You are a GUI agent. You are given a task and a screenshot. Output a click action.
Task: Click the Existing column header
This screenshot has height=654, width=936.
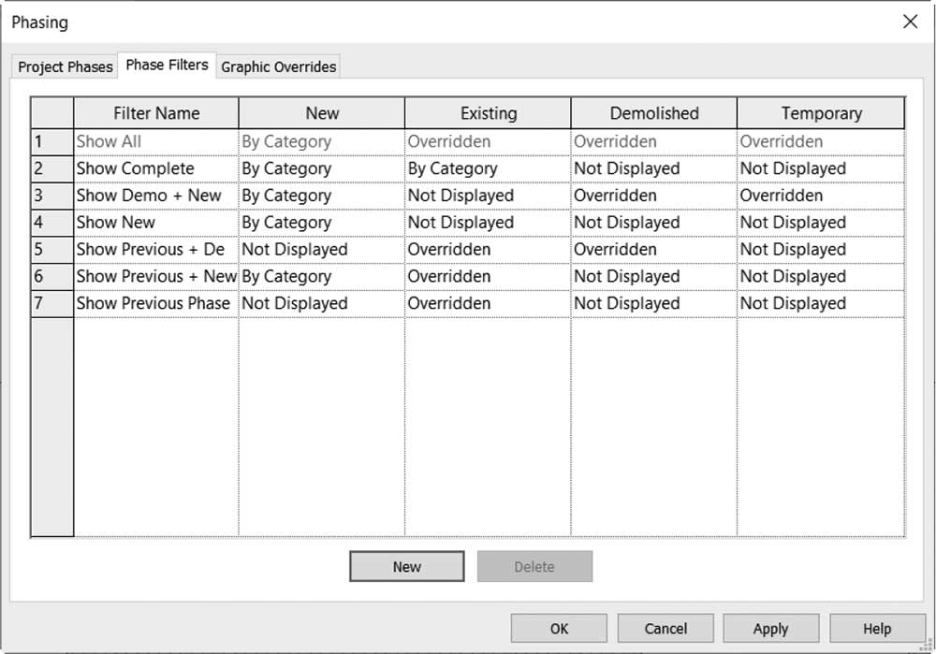[x=489, y=113]
